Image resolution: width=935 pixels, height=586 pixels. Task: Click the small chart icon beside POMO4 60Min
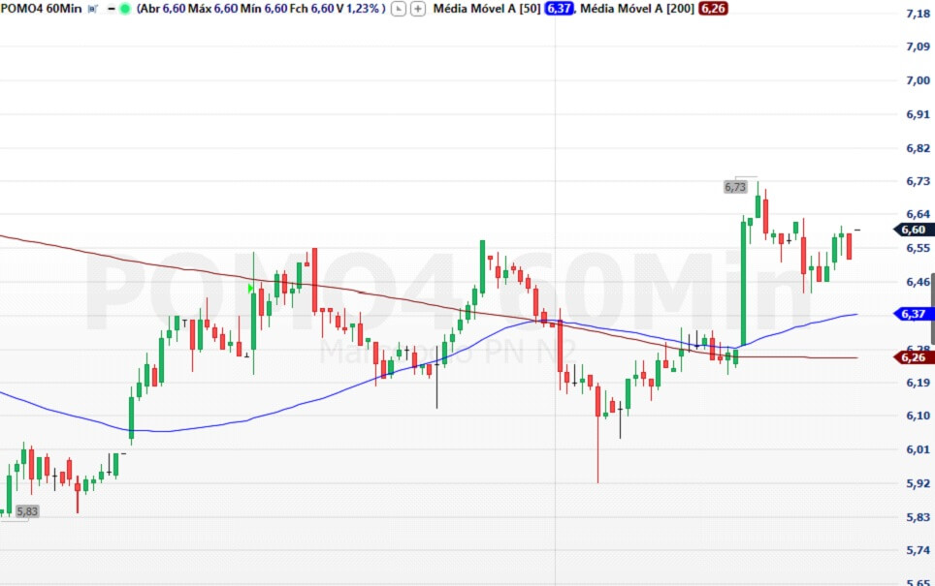tap(92, 9)
